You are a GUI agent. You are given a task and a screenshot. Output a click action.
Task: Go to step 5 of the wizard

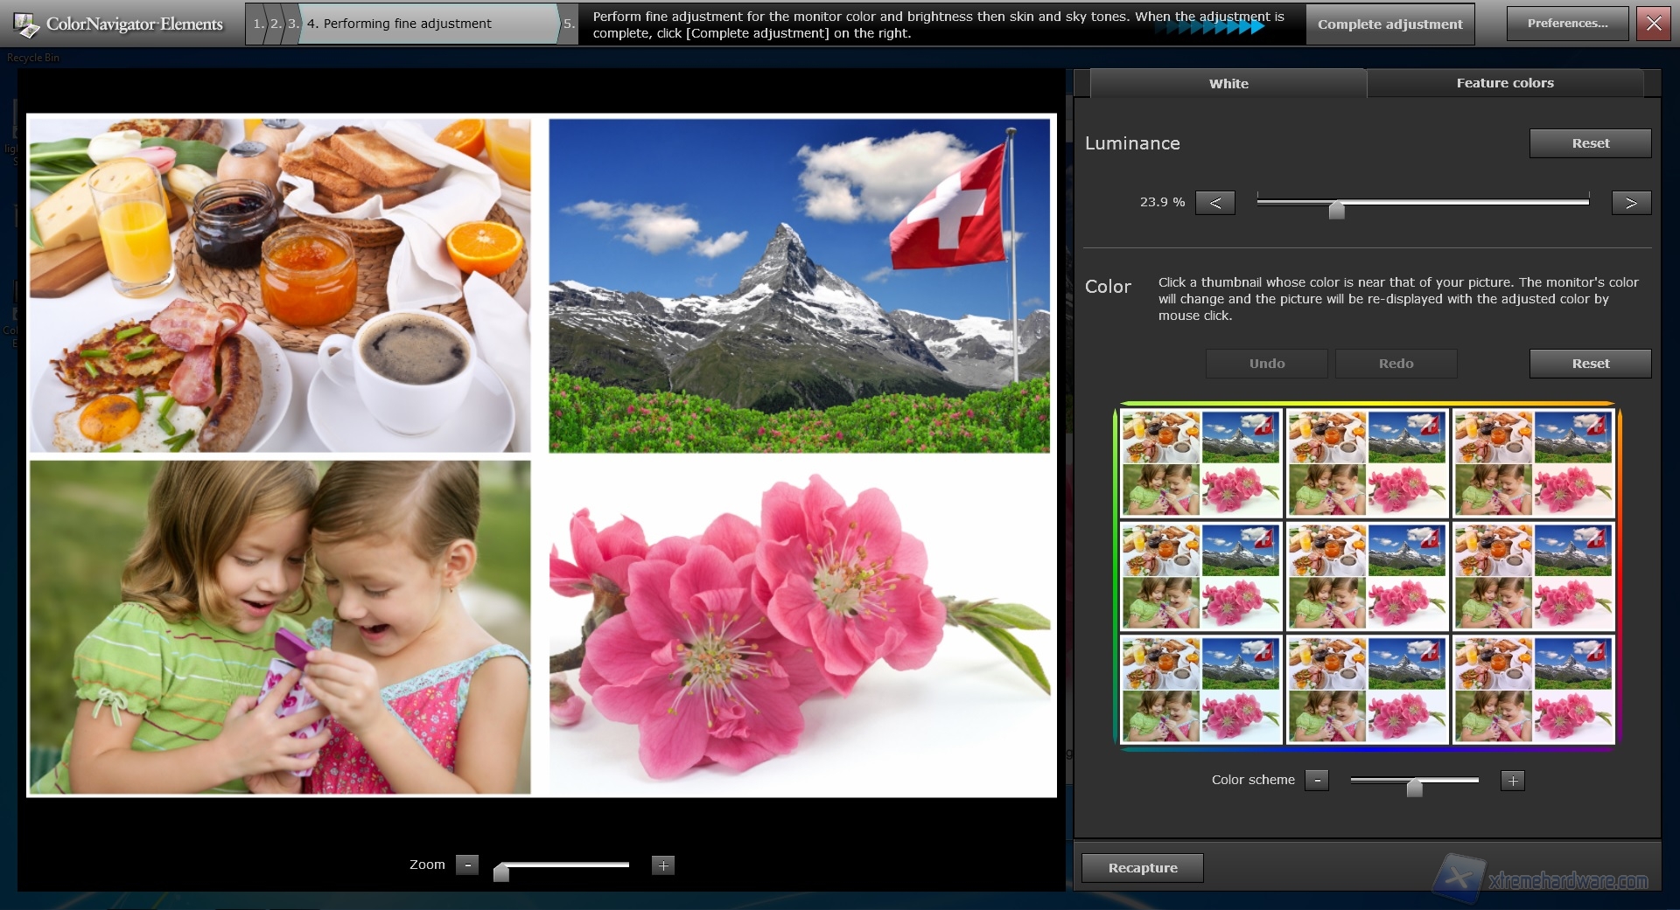click(x=570, y=24)
